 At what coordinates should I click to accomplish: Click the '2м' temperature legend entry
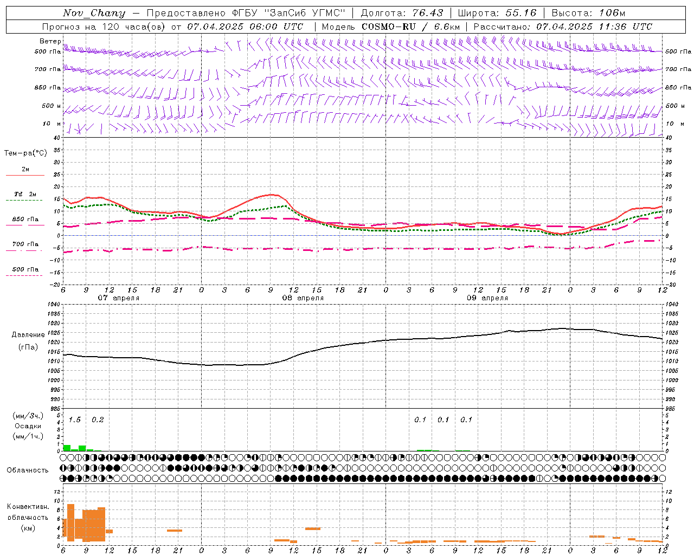click(25, 169)
